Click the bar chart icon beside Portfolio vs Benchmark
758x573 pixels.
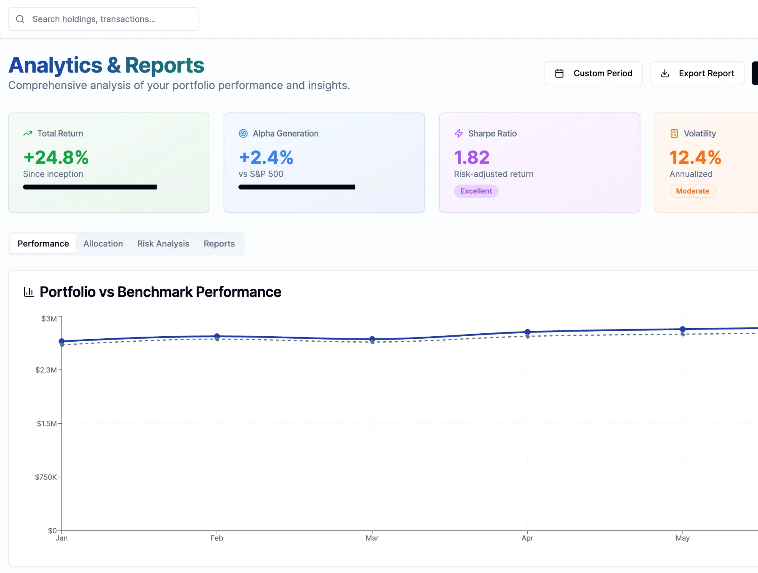29,292
